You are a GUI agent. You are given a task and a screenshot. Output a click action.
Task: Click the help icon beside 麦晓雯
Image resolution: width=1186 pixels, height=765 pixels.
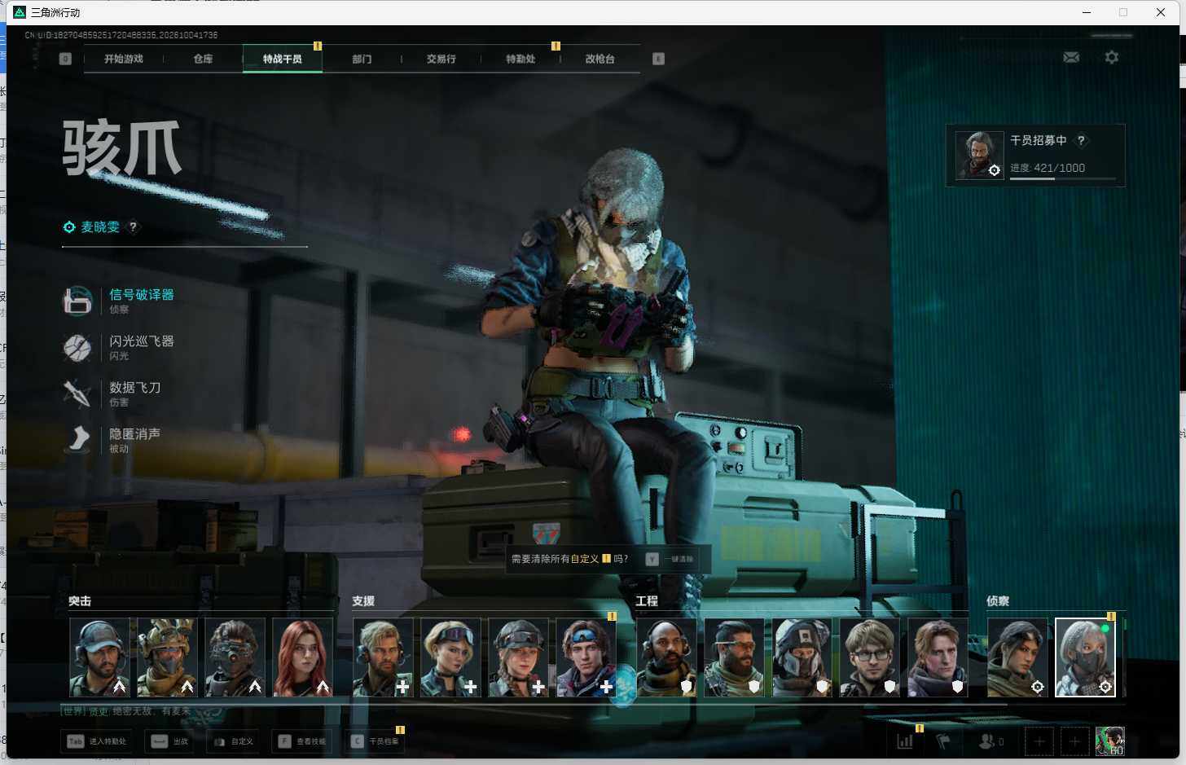click(134, 227)
